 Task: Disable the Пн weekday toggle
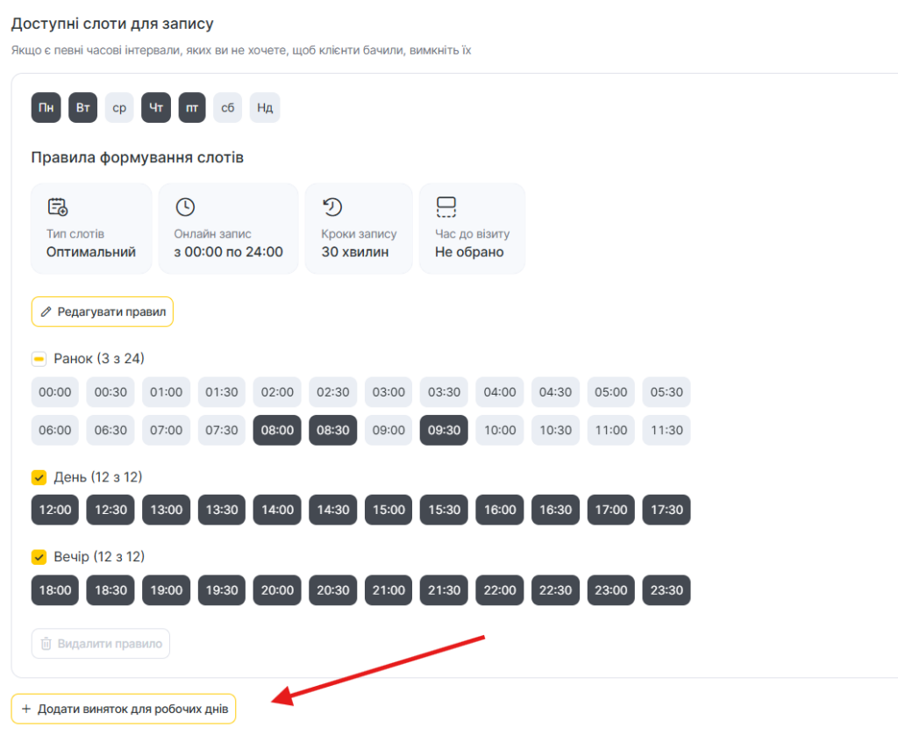click(46, 108)
